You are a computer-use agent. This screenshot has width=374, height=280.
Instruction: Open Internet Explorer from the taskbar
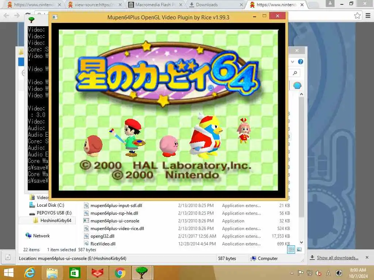click(30, 273)
